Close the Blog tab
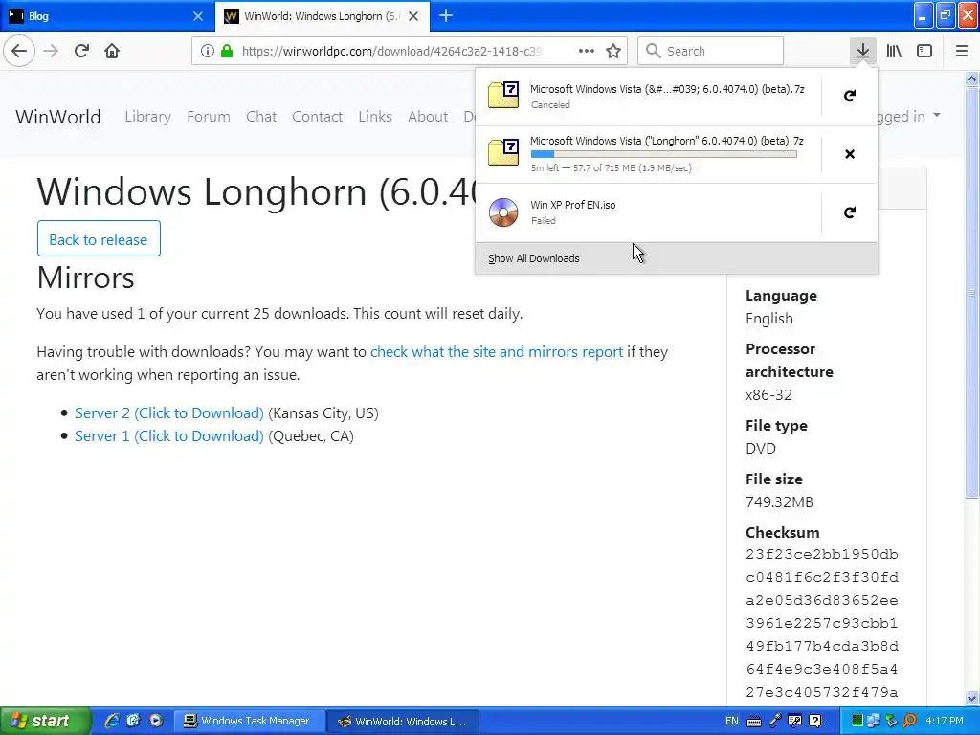 197,16
